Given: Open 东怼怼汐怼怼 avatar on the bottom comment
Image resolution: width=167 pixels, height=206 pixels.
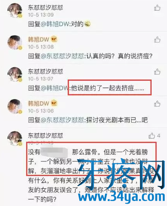Looking at the screenshot, I should click(x=15, y=138).
